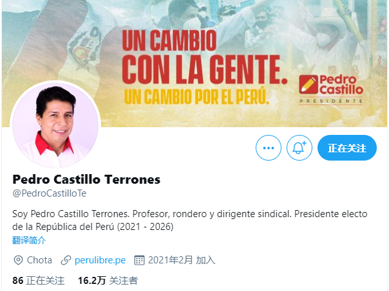Click the bio text starting with Soy Pedro

pyautogui.click(x=190, y=220)
